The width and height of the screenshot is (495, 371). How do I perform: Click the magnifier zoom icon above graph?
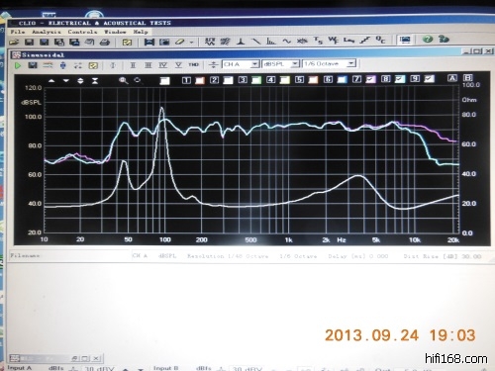pyautogui.click(x=124, y=80)
